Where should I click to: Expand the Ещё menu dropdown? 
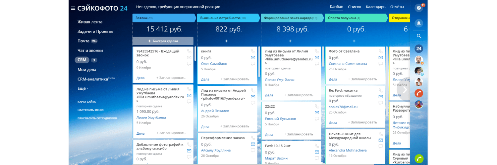click(x=83, y=88)
